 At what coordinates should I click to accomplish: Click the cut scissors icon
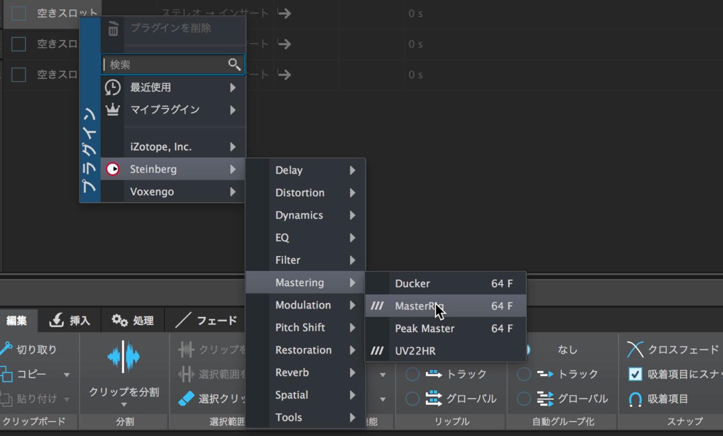pyautogui.click(x=6, y=349)
